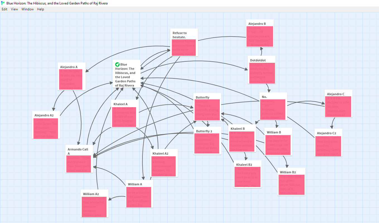
Task: Click the green rocket start-passage icon
Action: (x=117, y=64)
